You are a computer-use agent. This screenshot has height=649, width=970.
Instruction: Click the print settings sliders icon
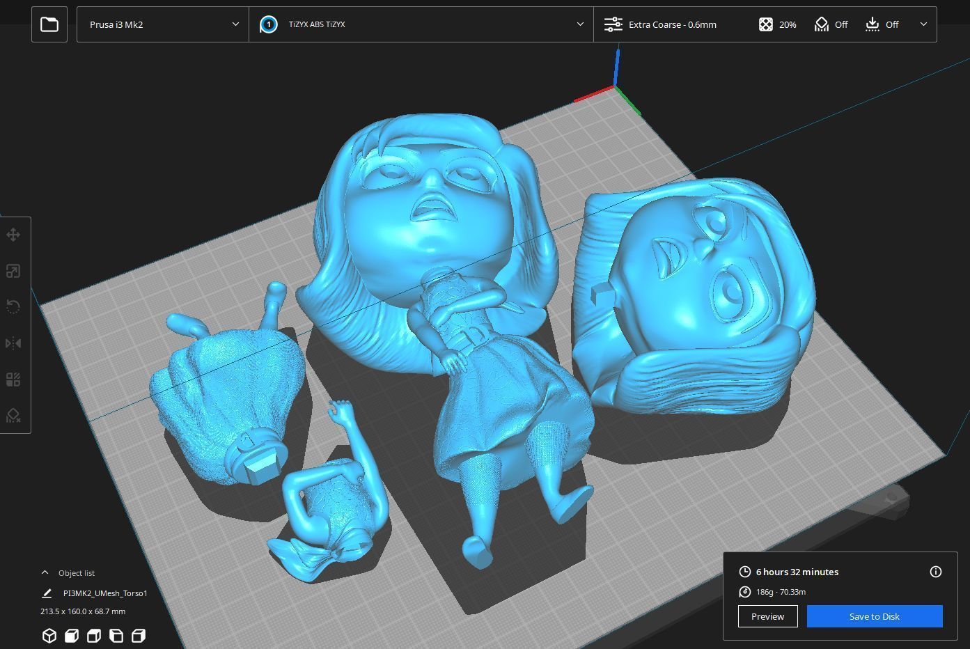click(x=613, y=24)
